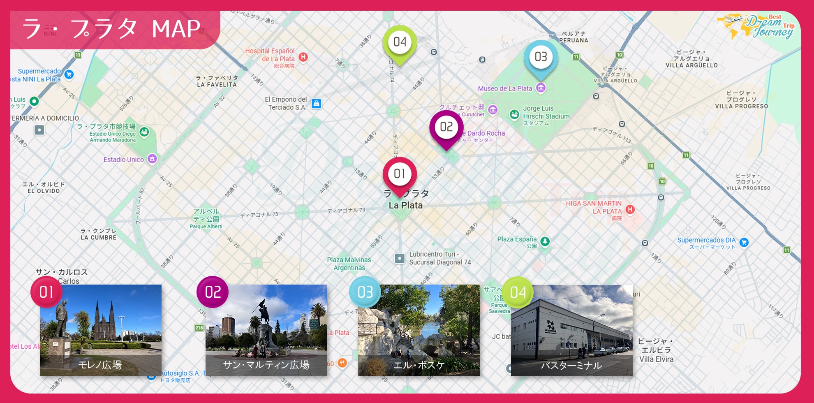Select the サン・カルロス area label

tap(62, 272)
